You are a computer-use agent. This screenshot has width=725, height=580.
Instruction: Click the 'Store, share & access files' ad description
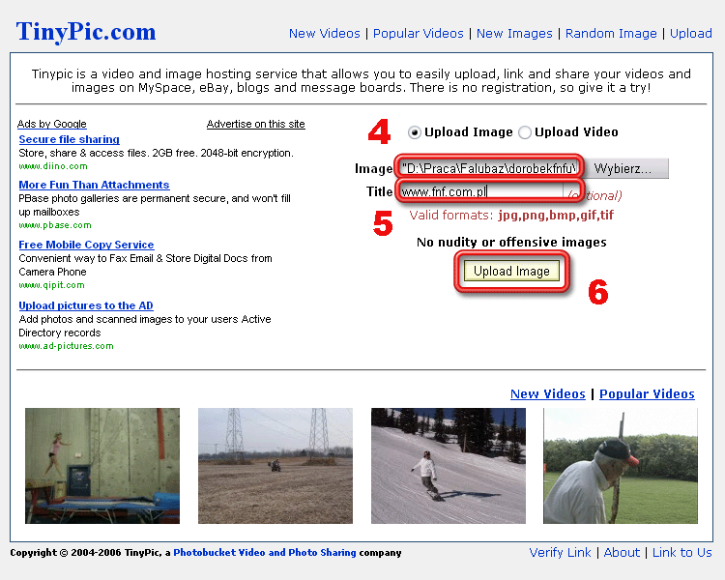(x=156, y=153)
